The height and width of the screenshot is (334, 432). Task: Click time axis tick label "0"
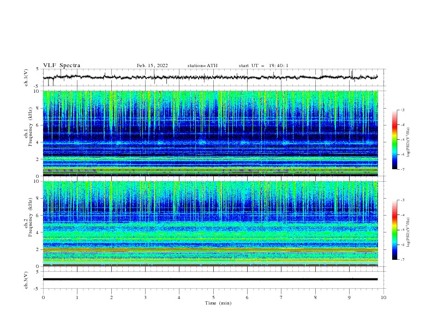pyautogui.click(x=43, y=297)
